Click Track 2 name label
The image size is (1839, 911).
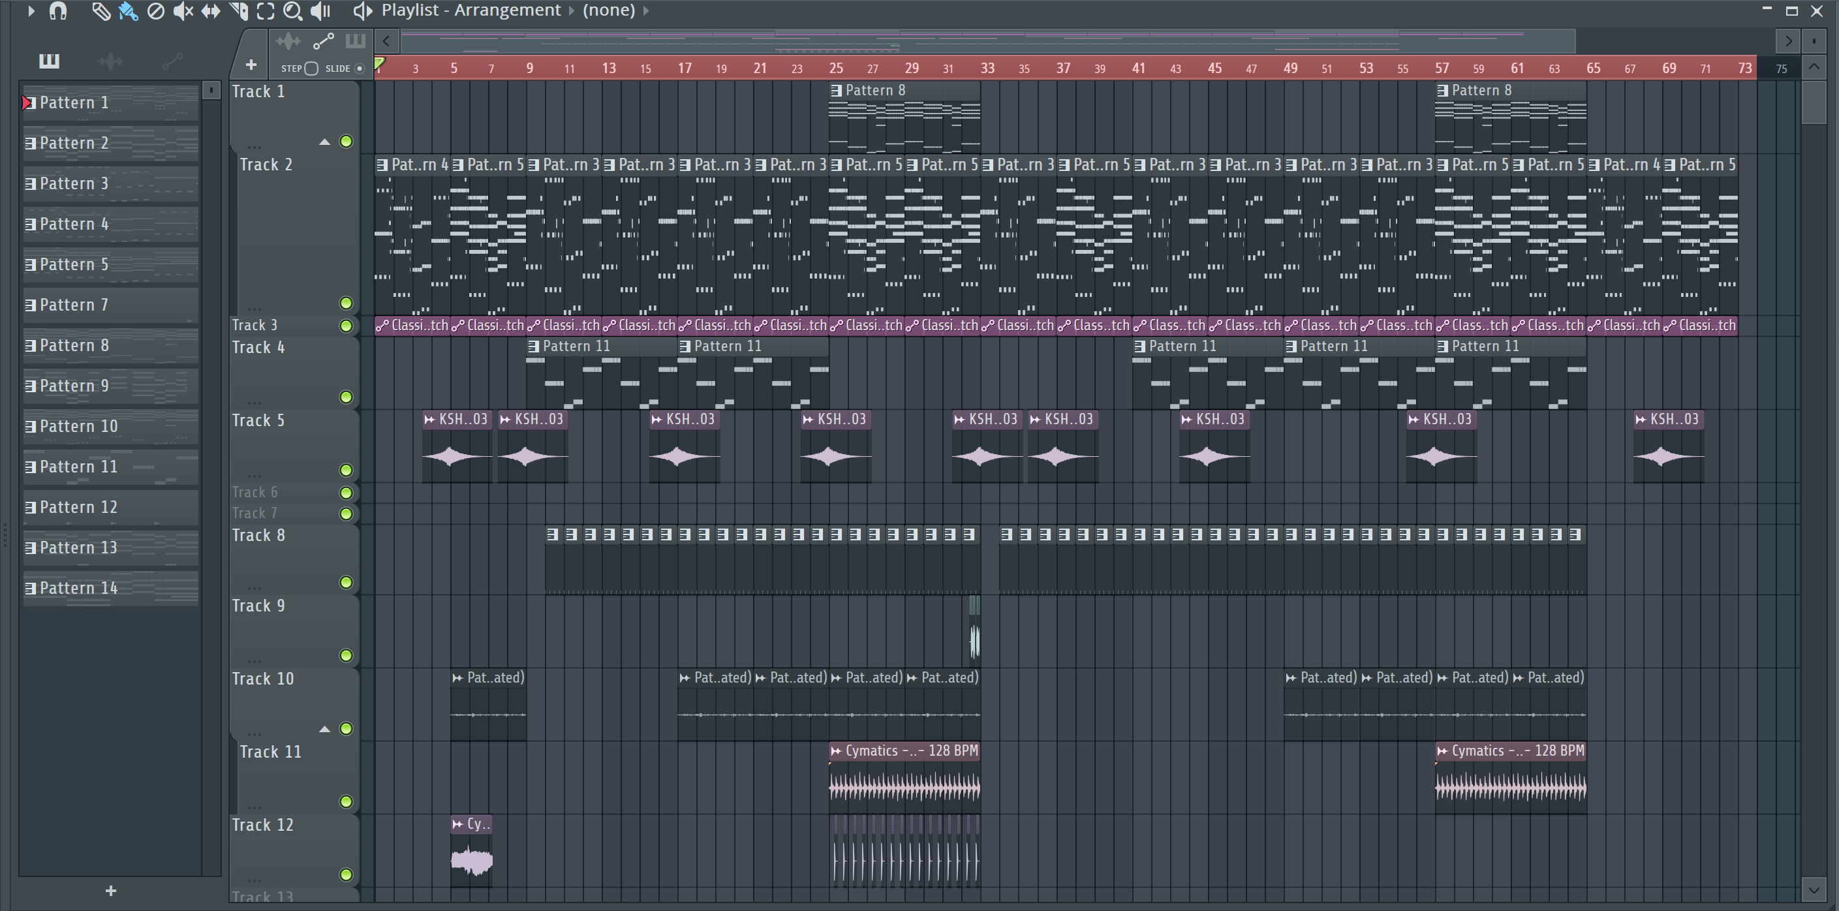(266, 165)
